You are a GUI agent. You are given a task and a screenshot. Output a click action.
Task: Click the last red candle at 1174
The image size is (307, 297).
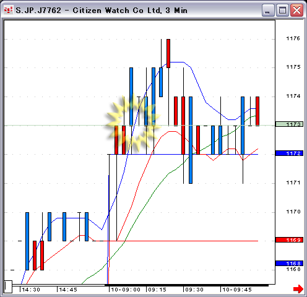[257, 111]
